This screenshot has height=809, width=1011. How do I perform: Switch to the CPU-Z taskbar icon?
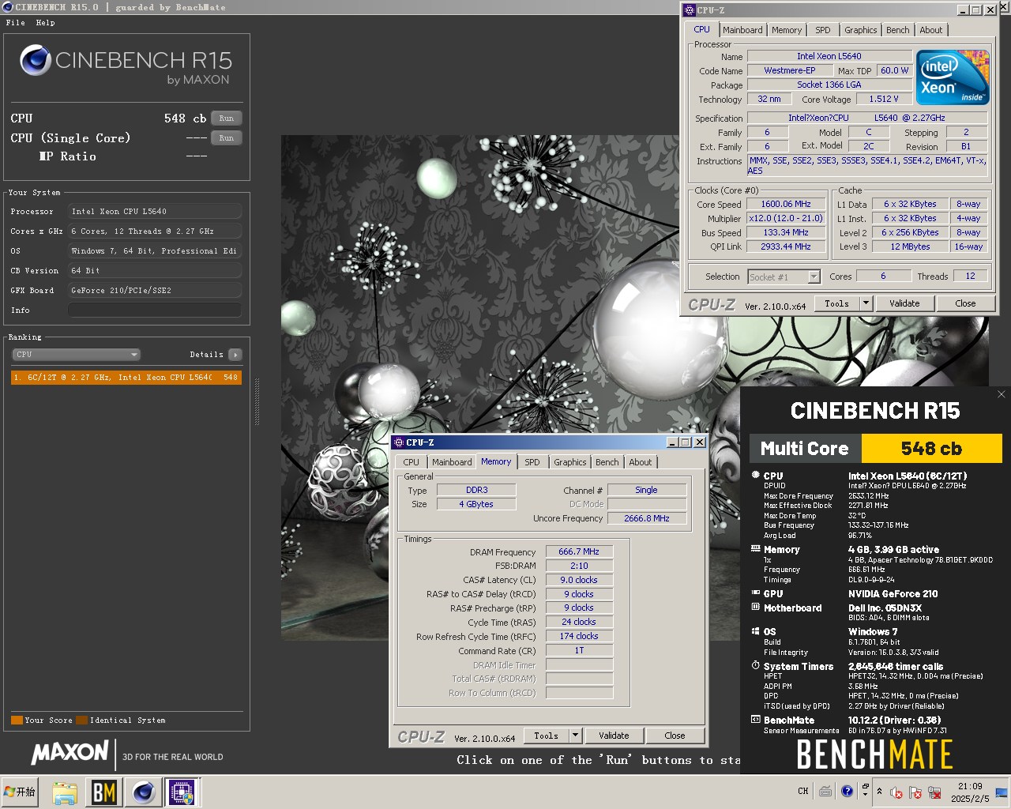click(x=182, y=792)
